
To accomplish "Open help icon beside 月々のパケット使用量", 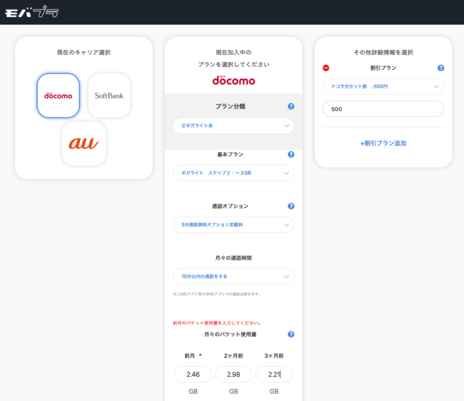I will [x=291, y=334].
